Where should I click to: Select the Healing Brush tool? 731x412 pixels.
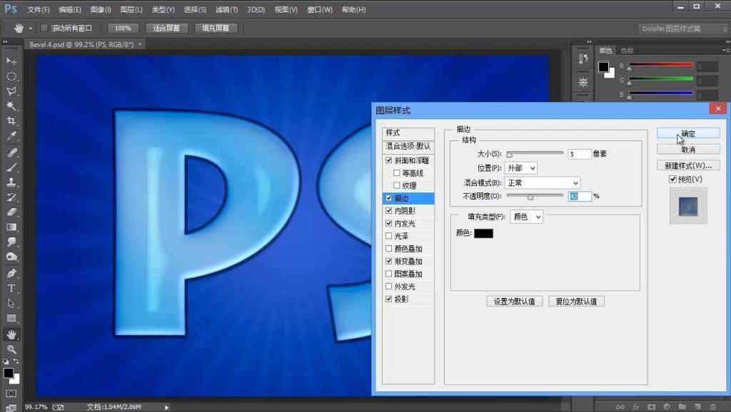(11, 153)
